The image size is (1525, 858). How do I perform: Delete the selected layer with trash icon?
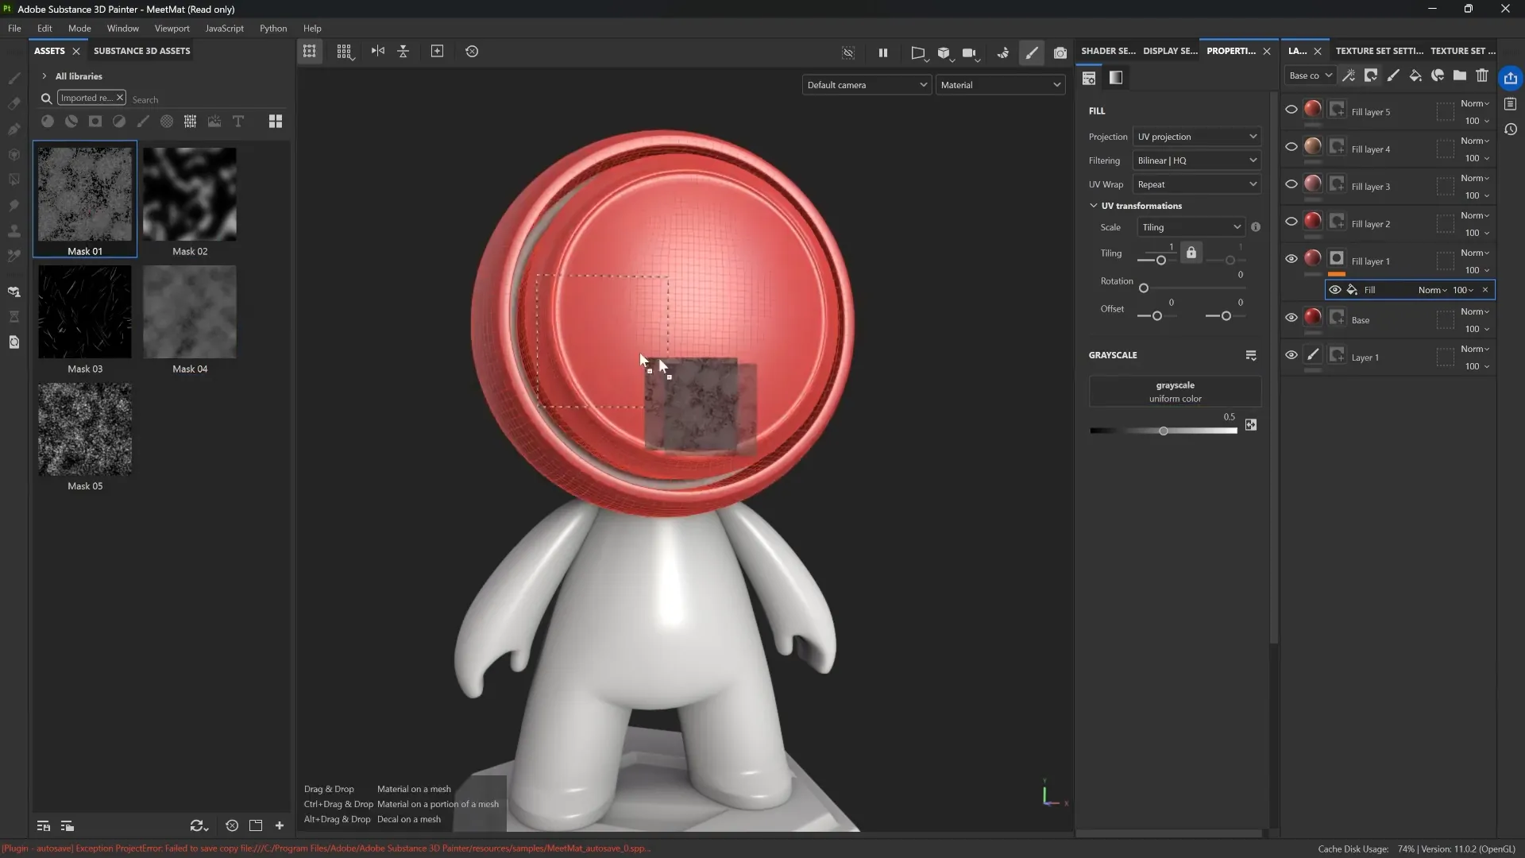(1482, 75)
